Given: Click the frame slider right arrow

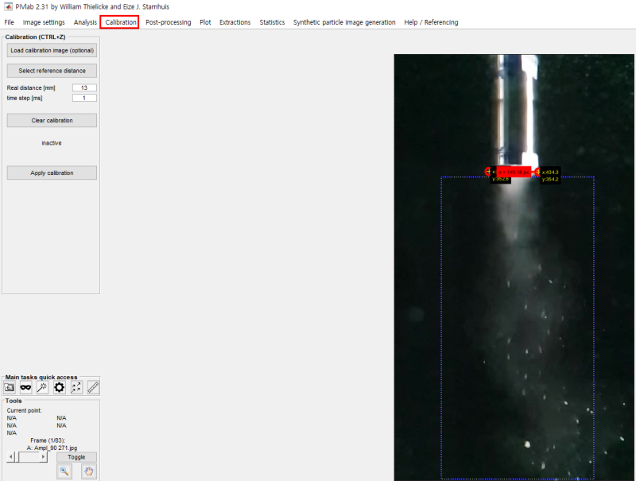Looking at the screenshot, I should coord(43,457).
